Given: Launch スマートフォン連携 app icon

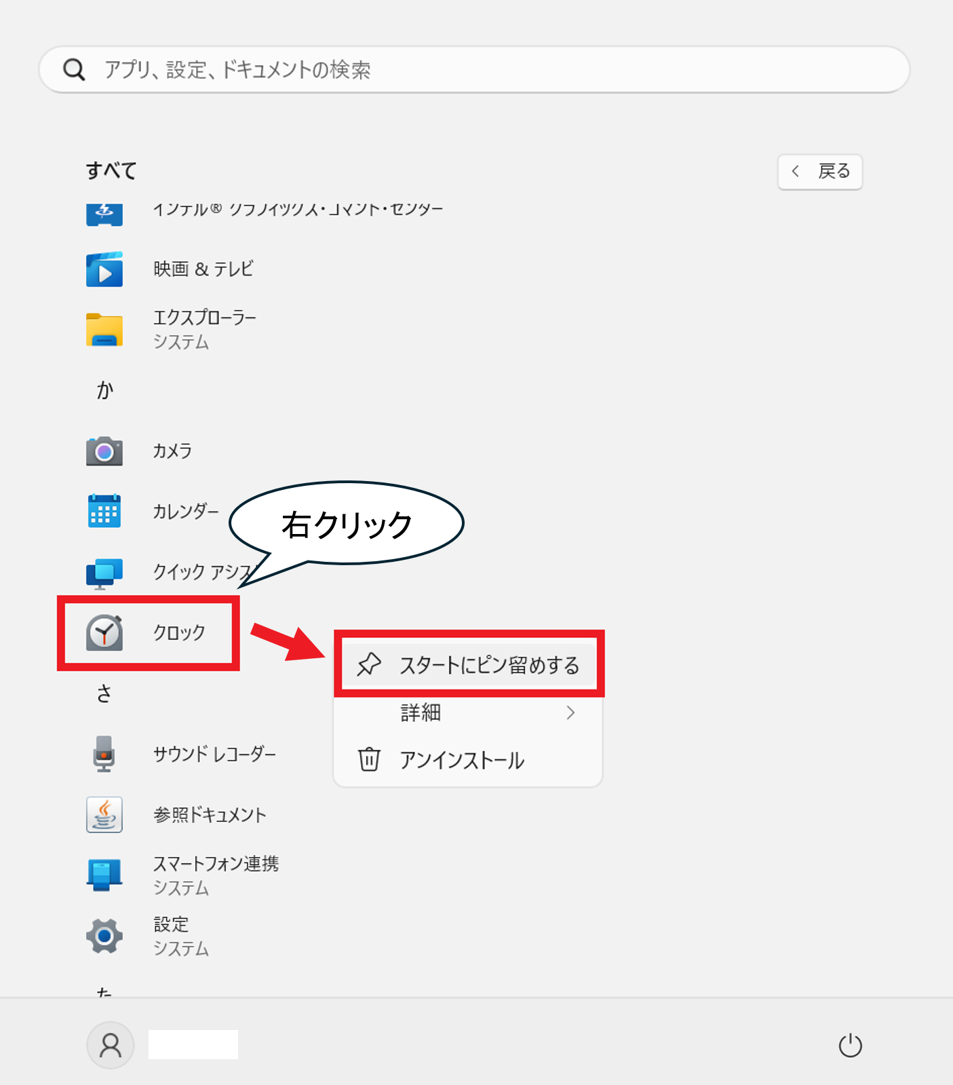Looking at the screenshot, I should coord(104,875).
